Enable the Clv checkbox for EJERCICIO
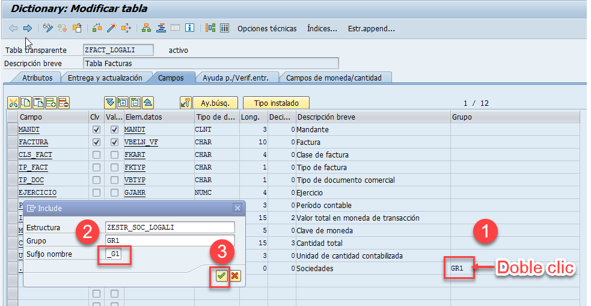This screenshot has width=591, height=306. tap(96, 192)
